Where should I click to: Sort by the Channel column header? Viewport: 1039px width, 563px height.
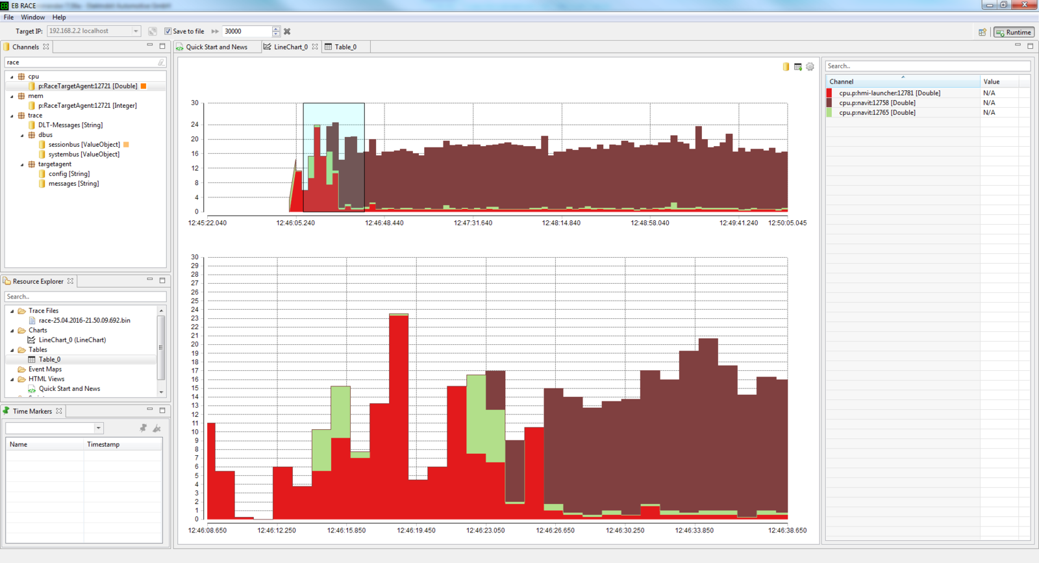point(903,81)
